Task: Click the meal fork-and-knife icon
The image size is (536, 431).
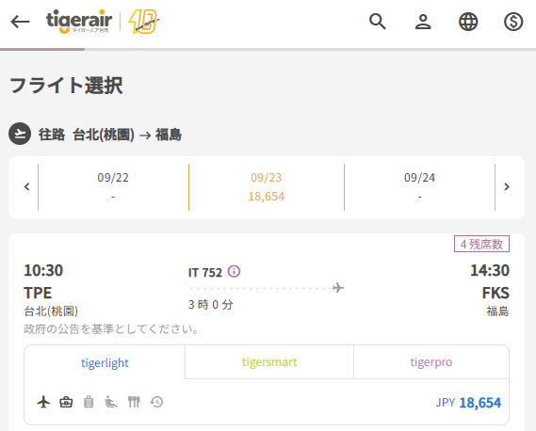Action: [x=134, y=402]
